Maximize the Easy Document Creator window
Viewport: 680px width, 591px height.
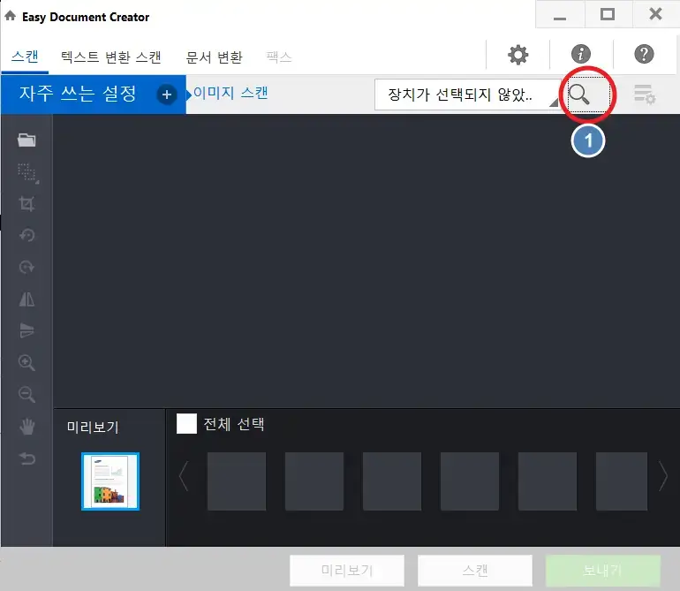(x=608, y=15)
